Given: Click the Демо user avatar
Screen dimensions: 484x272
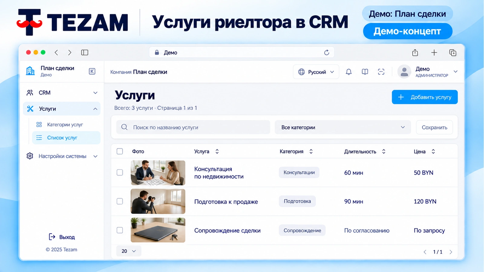Looking at the screenshot, I should coord(404,72).
